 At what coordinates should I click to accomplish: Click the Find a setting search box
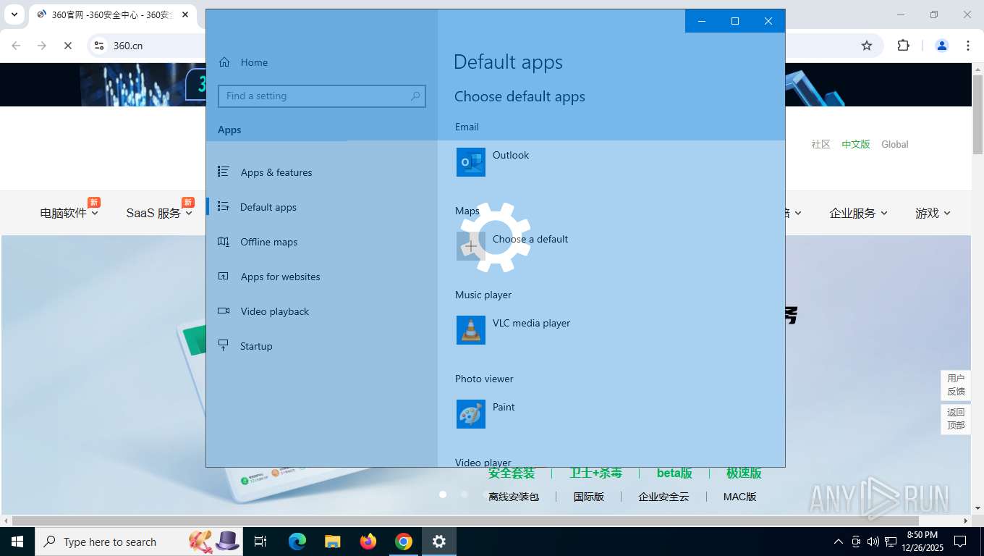[321, 96]
